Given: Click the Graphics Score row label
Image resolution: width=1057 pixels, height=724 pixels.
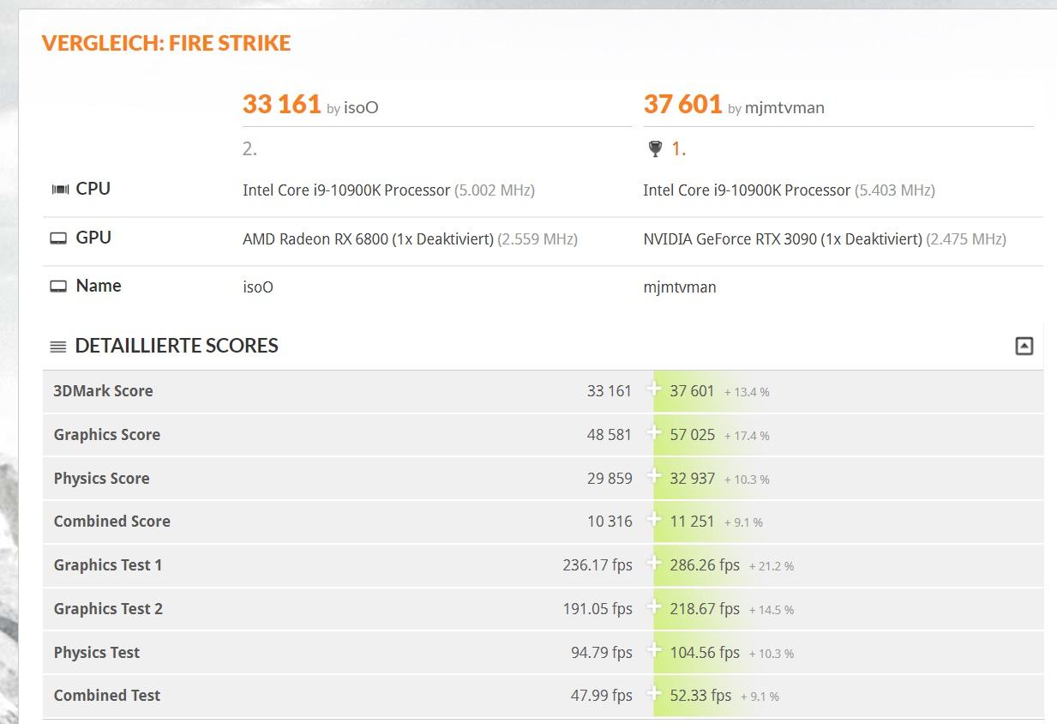Looking at the screenshot, I should pos(107,435).
